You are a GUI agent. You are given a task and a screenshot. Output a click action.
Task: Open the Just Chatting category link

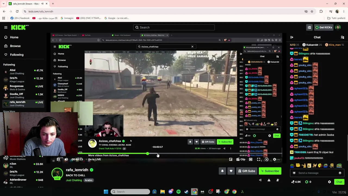coord(74,180)
